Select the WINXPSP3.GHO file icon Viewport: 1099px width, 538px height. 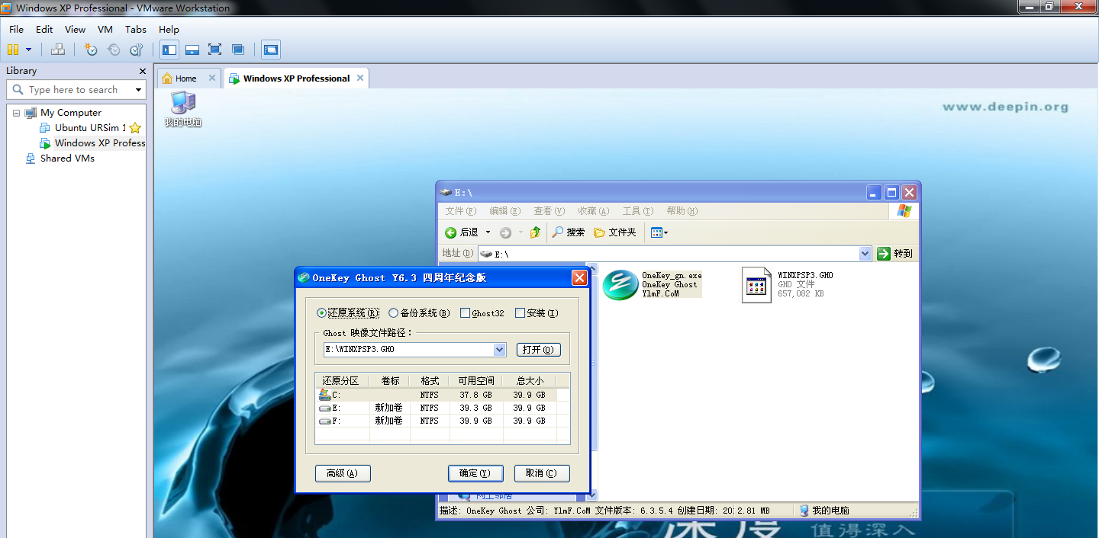(756, 285)
